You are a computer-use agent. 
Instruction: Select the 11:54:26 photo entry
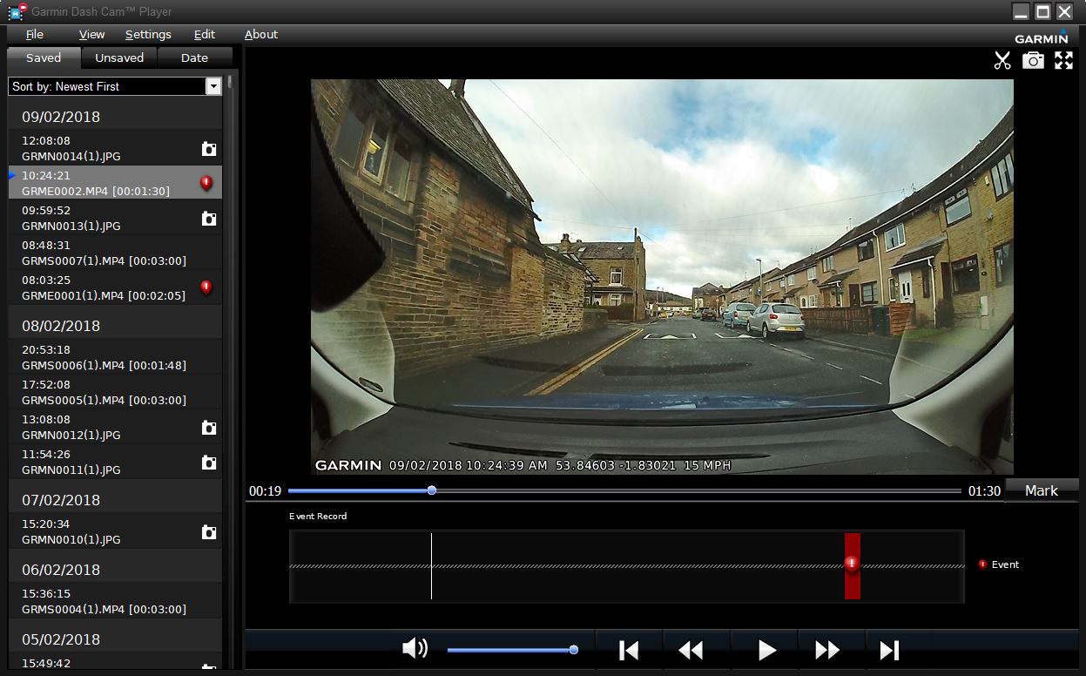[115, 462]
